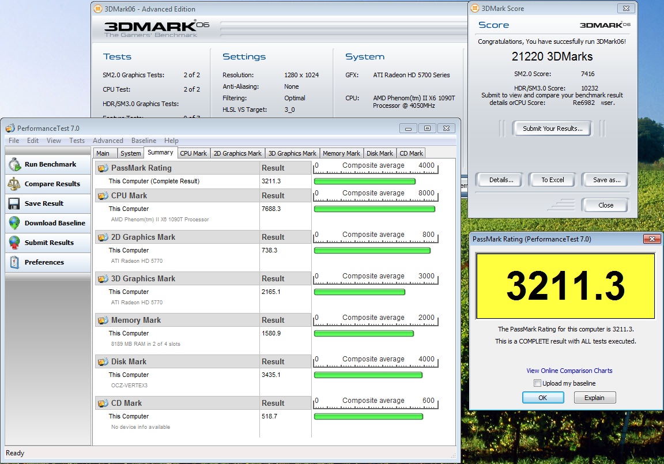This screenshot has height=464, width=664.
Task: Switch to the Memory Mark tab
Action: pos(341,153)
